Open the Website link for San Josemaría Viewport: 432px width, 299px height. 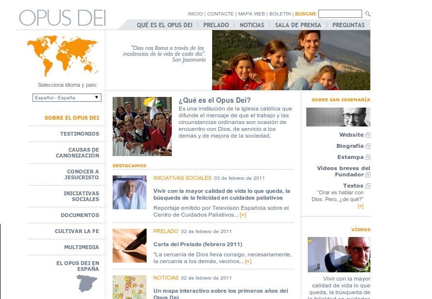point(351,135)
